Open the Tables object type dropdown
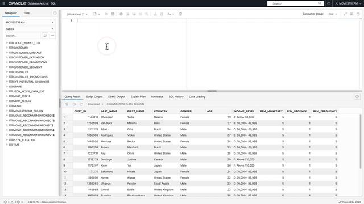The height and width of the screenshot is (204, 364). tap(30, 29)
